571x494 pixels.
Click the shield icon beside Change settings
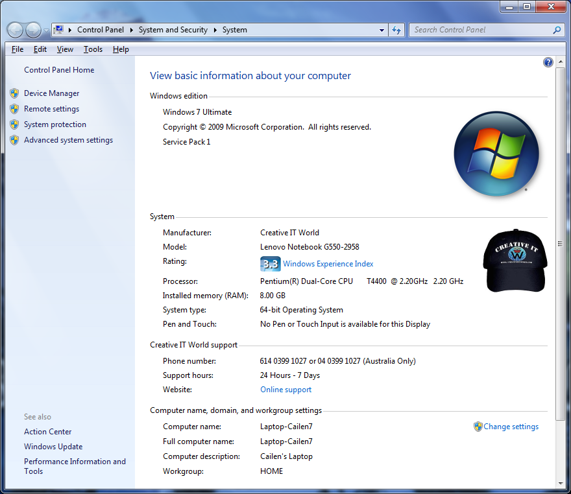pos(478,427)
